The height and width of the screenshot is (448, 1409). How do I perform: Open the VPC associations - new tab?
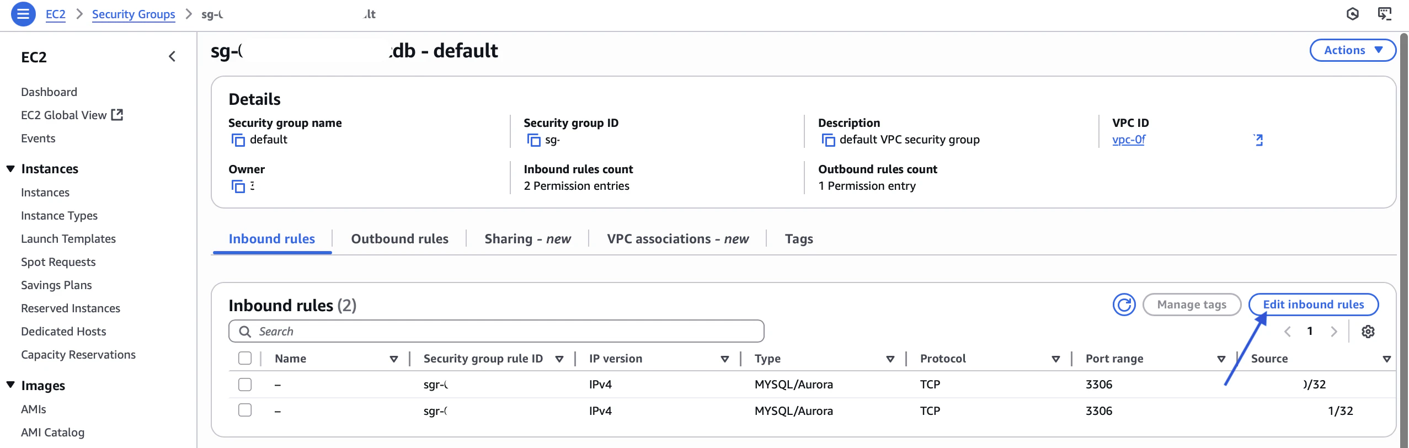[678, 239]
